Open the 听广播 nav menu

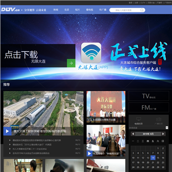(103, 10)
